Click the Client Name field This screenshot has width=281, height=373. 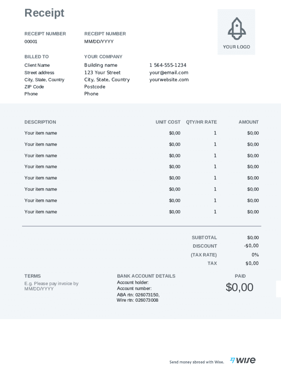click(37, 65)
